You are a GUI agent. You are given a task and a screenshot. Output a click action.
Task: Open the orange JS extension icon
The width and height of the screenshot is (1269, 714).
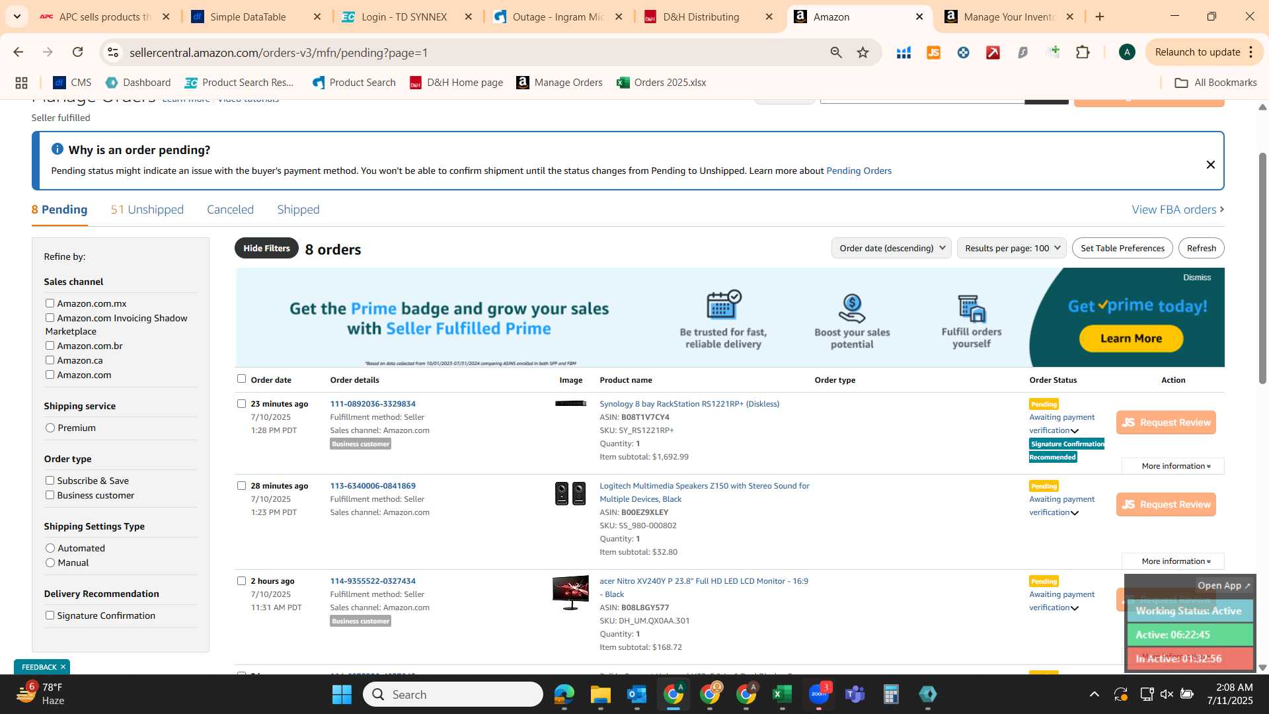[x=933, y=52]
